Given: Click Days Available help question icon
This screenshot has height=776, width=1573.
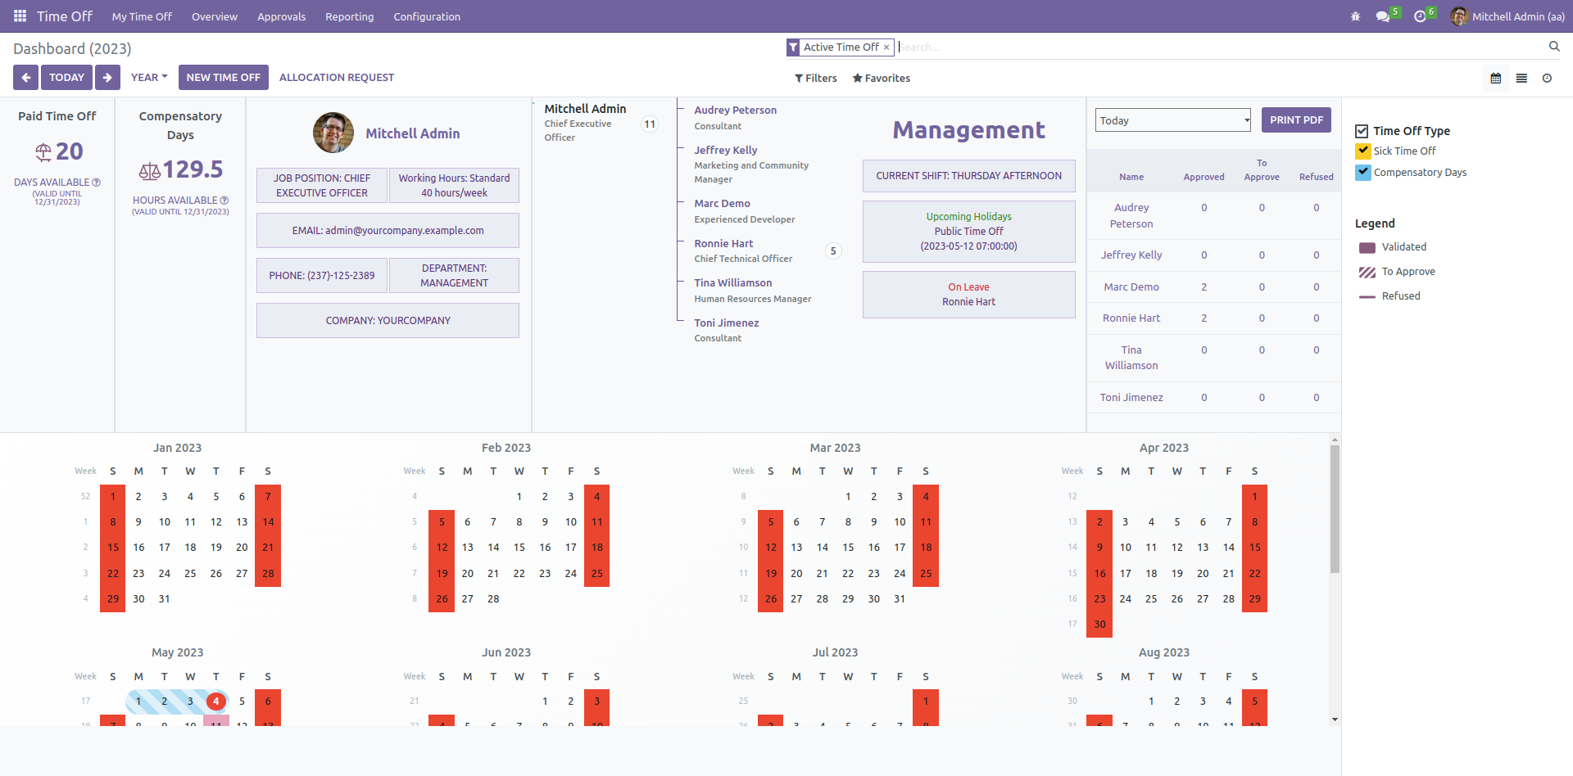Looking at the screenshot, I should click(x=97, y=183).
